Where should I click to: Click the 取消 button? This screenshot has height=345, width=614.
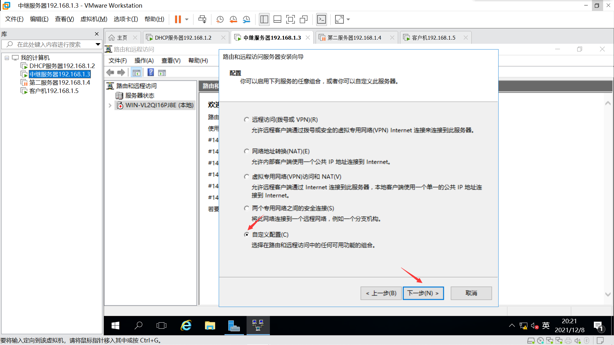[471, 293]
